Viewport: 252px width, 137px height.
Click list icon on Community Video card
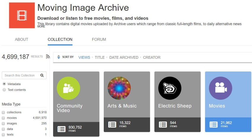tap(62, 129)
